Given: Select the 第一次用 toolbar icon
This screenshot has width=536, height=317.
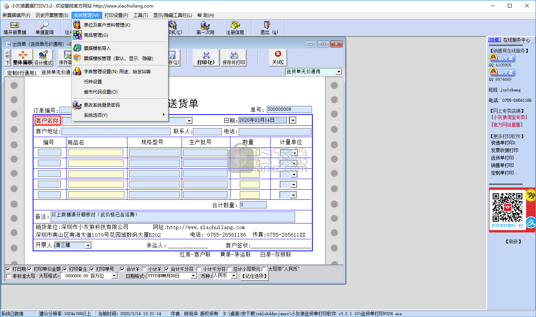Looking at the screenshot, I should [x=205, y=28].
